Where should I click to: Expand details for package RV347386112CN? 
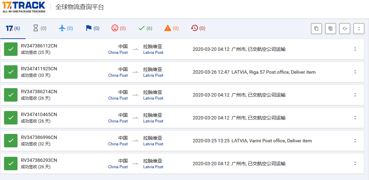(x=355, y=49)
